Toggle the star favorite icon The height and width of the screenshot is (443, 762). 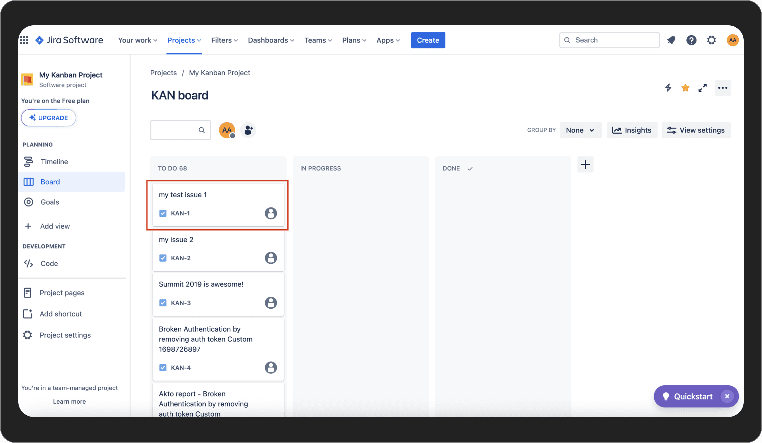(685, 88)
